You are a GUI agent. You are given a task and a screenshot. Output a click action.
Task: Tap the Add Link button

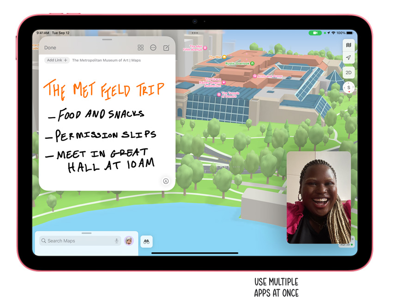[x=57, y=60]
